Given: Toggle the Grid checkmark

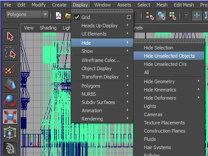Looking at the screenshot, I should [x=77, y=17].
